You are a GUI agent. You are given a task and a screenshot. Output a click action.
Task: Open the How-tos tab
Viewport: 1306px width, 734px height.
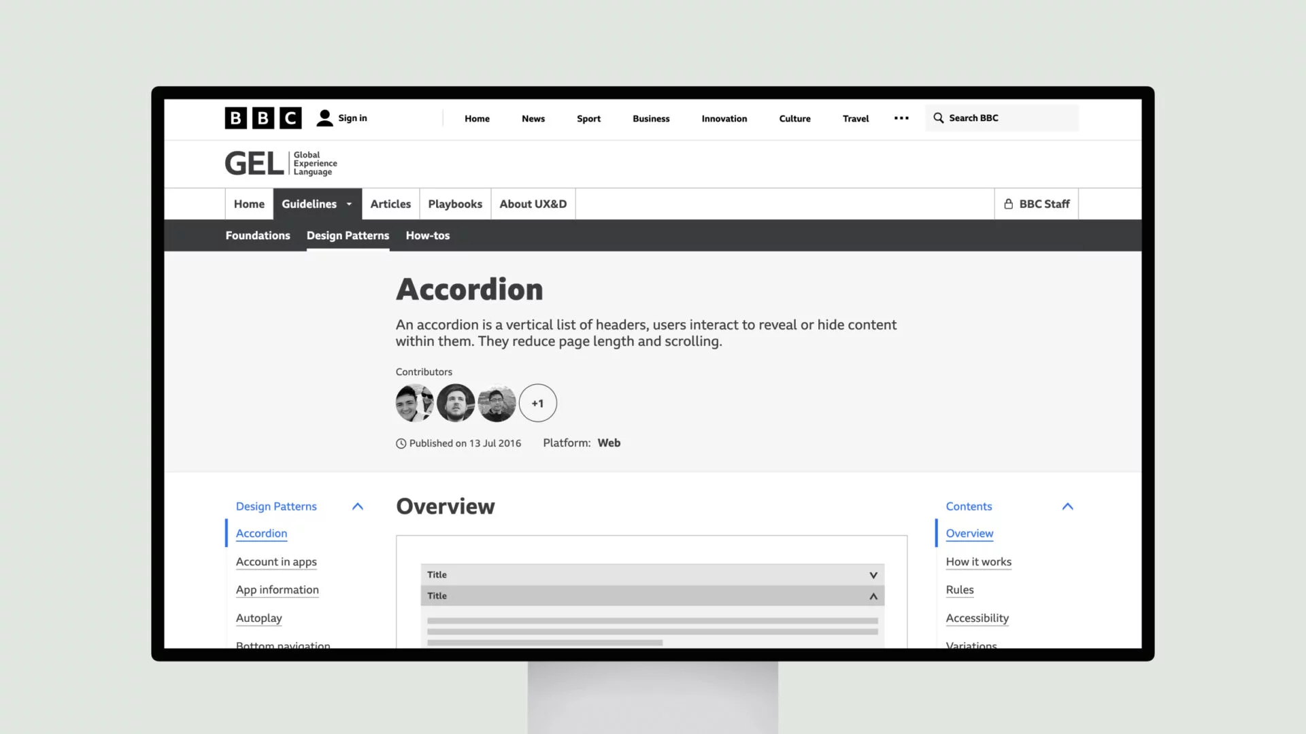(428, 234)
